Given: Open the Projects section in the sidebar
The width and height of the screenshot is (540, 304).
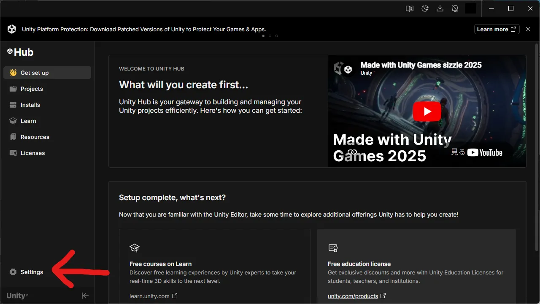Looking at the screenshot, I should click(x=32, y=89).
